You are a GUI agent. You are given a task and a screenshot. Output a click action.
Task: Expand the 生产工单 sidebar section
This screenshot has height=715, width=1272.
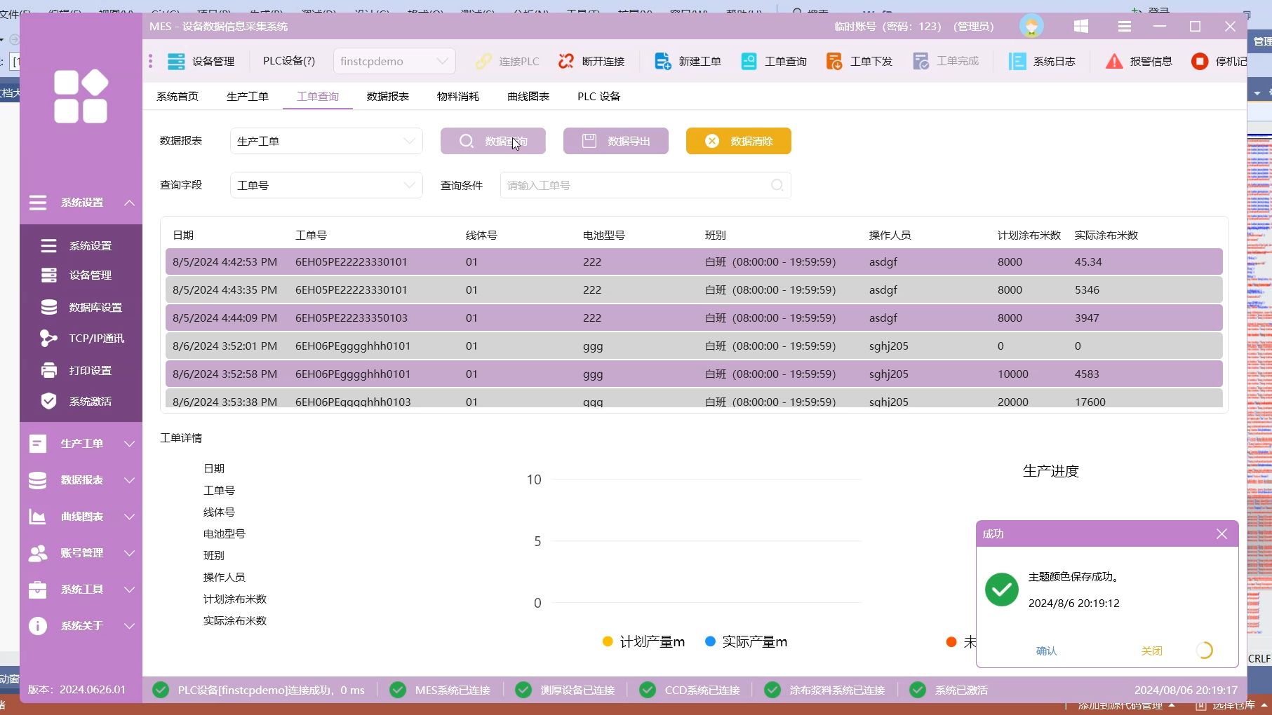pos(81,443)
